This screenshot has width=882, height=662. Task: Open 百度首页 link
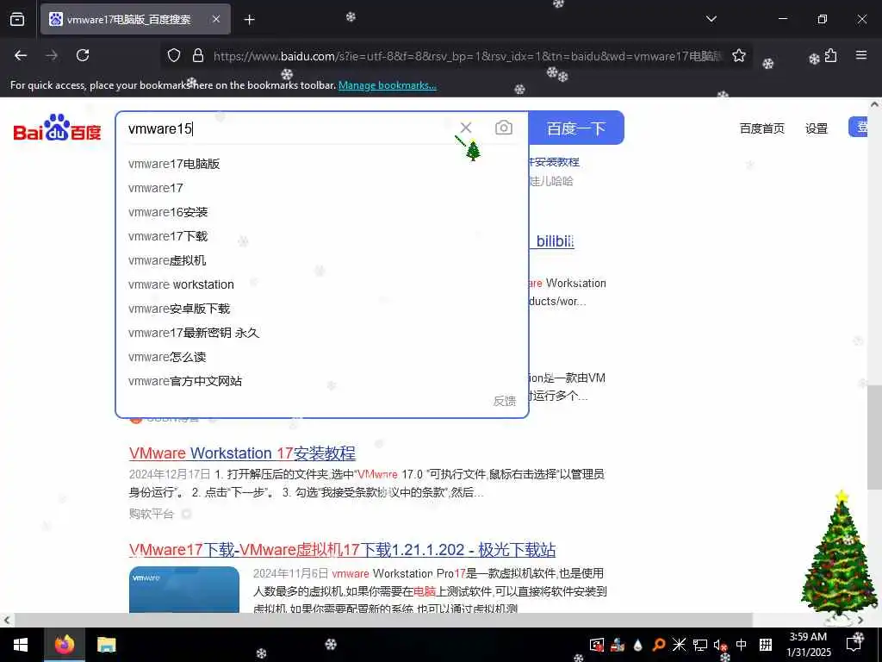pos(761,128)
